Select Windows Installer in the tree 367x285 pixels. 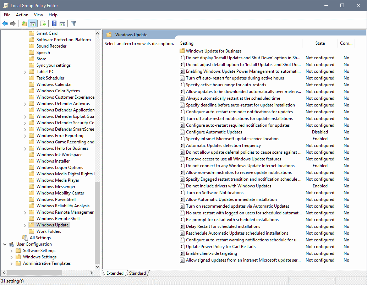(53, 161)
